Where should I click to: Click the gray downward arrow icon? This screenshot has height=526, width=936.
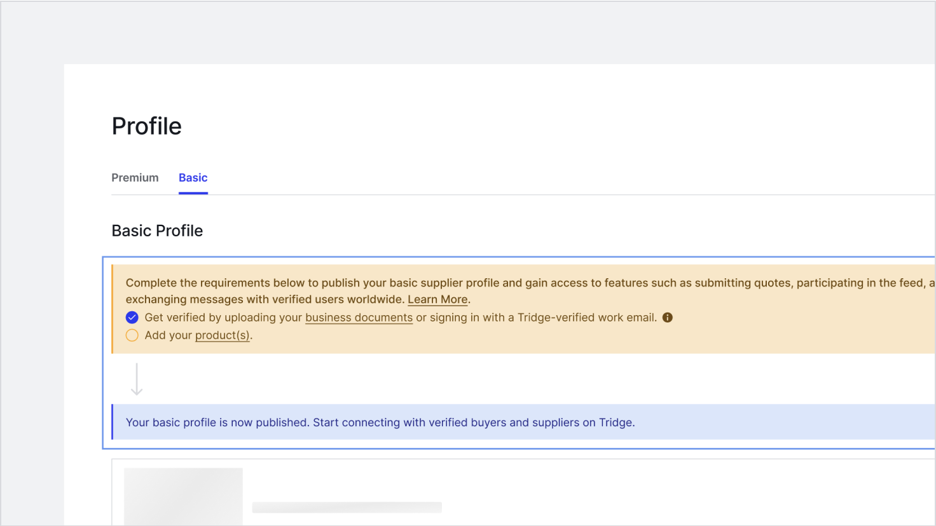tap(137, 379)
